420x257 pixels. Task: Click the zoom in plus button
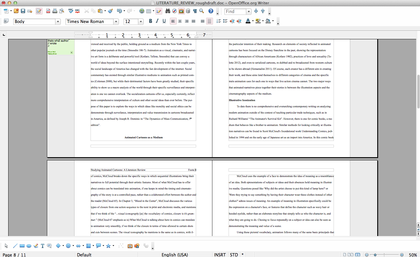click(402, 255)
